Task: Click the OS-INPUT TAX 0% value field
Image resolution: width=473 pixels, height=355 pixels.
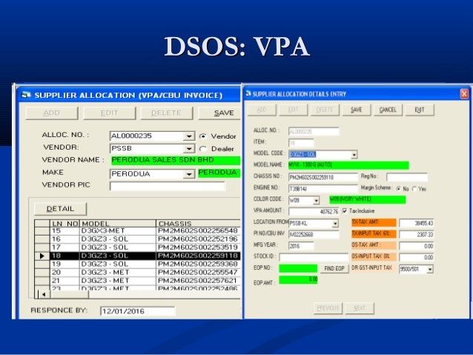Action: (417, 257)
